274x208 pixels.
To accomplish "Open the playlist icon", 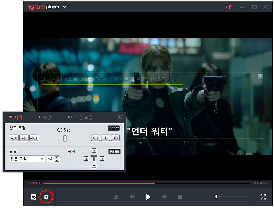I will (x=33, y=197).
